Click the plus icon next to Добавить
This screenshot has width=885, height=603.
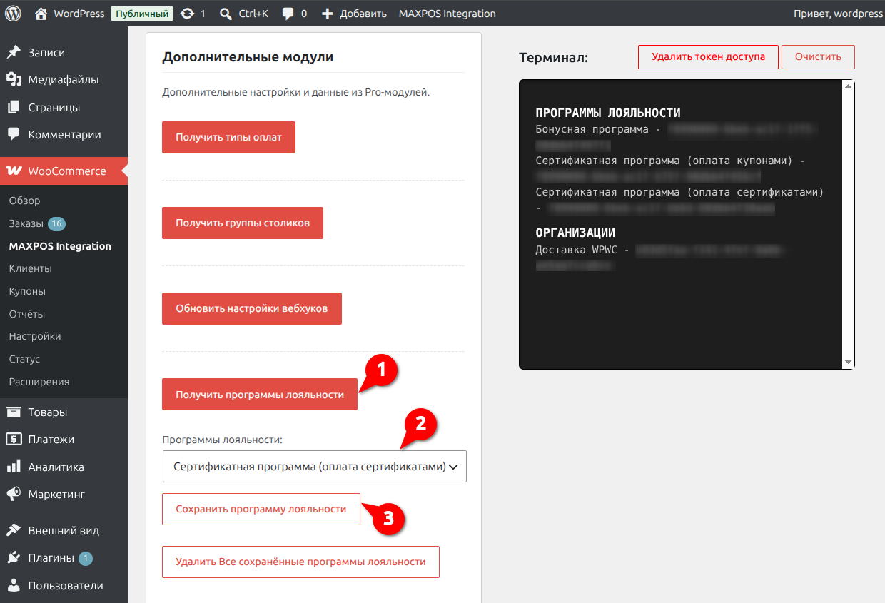(x=328, y=14)
